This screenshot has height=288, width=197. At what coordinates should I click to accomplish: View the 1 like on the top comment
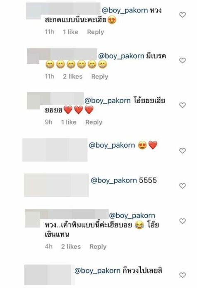click(x=71, y=32)
